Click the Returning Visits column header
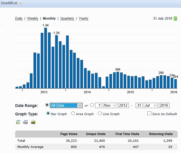This screenshot has height=153, width=181. click(x=161, y=134)
